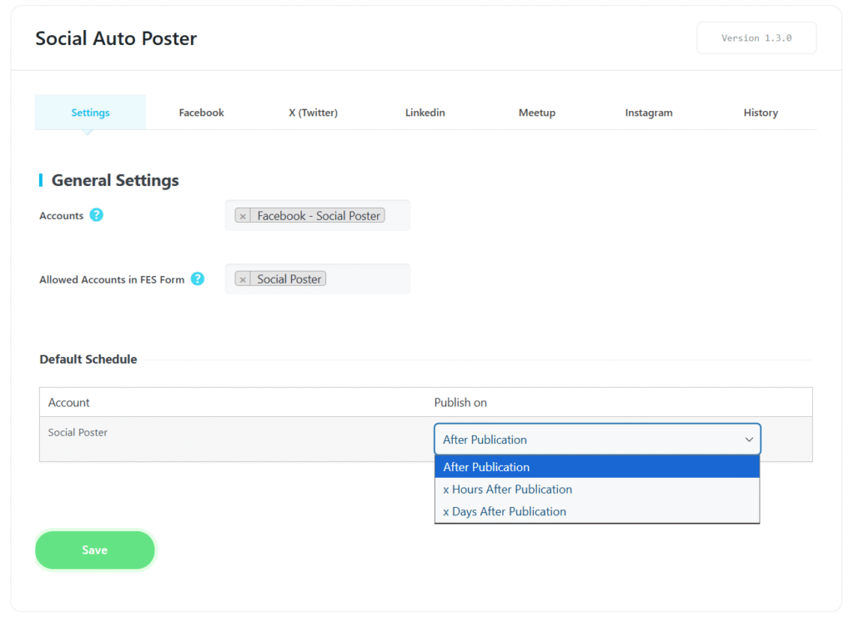Open the Instagram tab
This screenshot has height=618, width=854.
(648, 113)
